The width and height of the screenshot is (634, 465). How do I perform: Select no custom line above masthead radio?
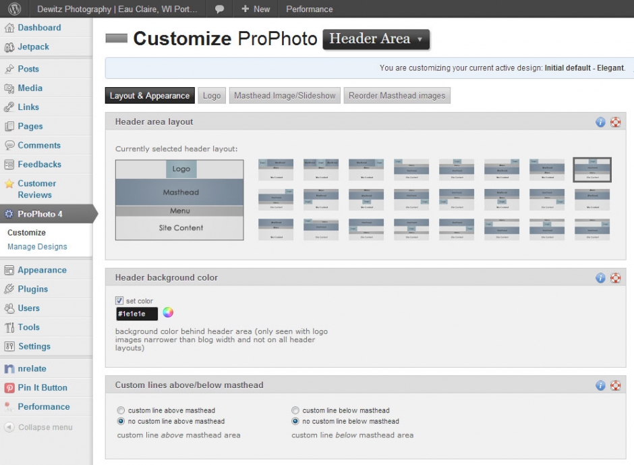point(121,421)
